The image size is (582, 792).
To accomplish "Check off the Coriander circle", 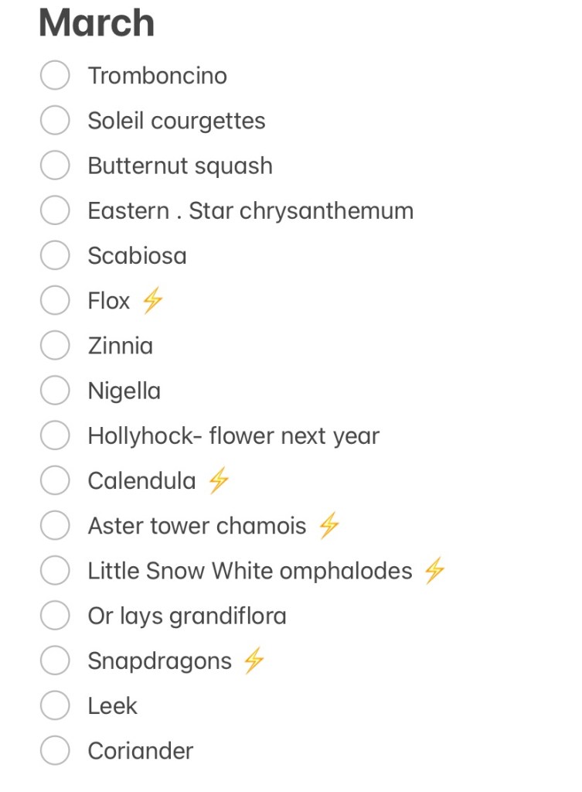I will tap(55, 750).
